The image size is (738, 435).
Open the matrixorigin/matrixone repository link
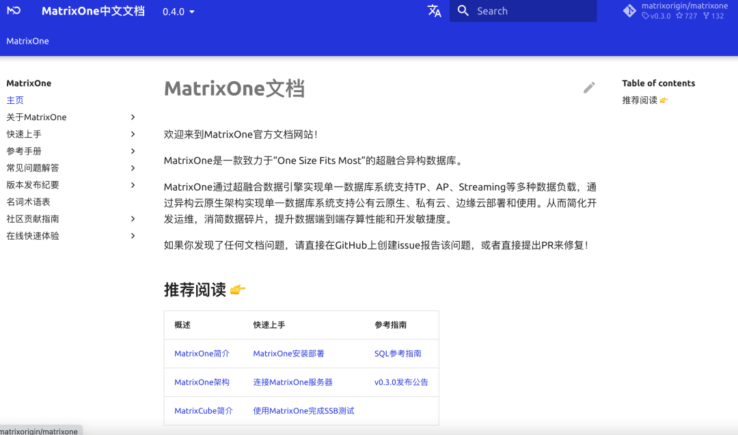tap(685, 5)
